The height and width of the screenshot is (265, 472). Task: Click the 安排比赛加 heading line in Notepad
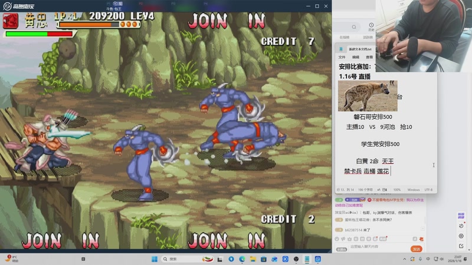[x=356, y=67]
